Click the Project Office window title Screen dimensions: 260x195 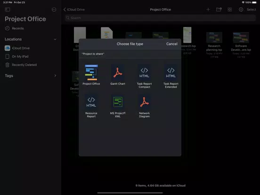160,9
